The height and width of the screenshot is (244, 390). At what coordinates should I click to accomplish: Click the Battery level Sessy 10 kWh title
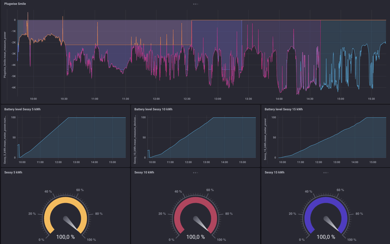coord(153,109)
